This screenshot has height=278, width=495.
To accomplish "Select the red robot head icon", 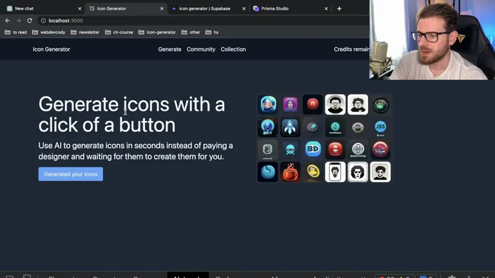I will tap(335, 149).
